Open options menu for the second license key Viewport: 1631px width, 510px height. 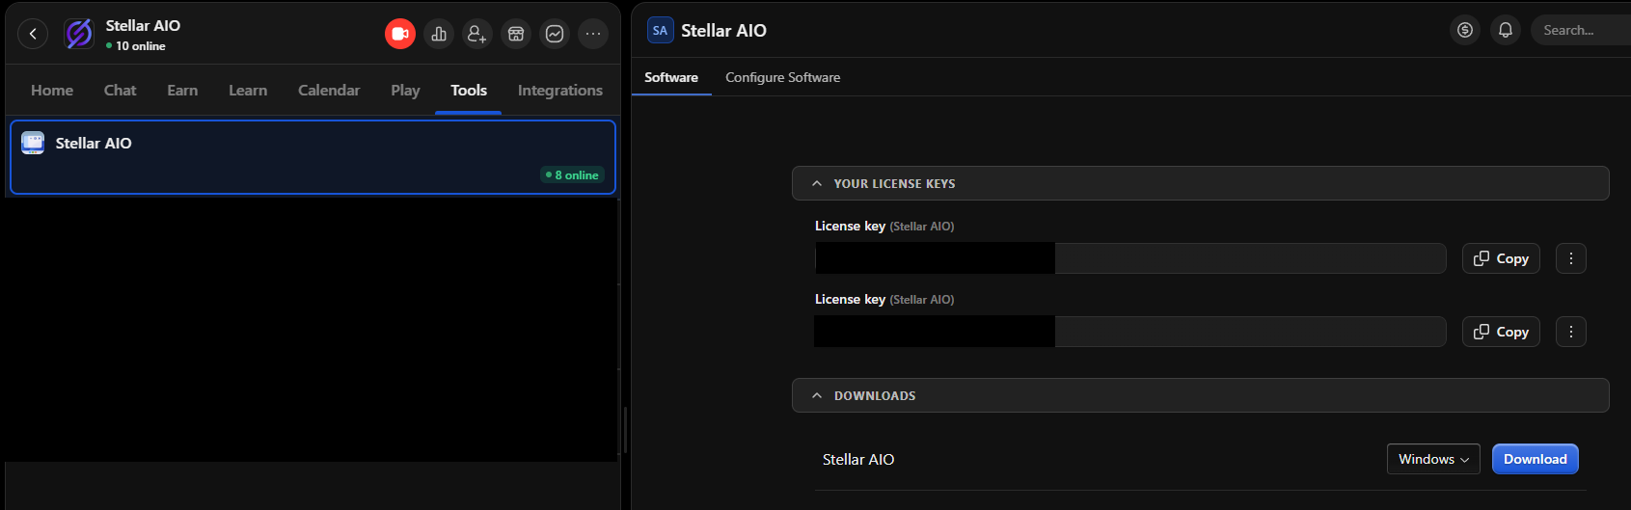pyautogui.click(x=1570, y=332)
